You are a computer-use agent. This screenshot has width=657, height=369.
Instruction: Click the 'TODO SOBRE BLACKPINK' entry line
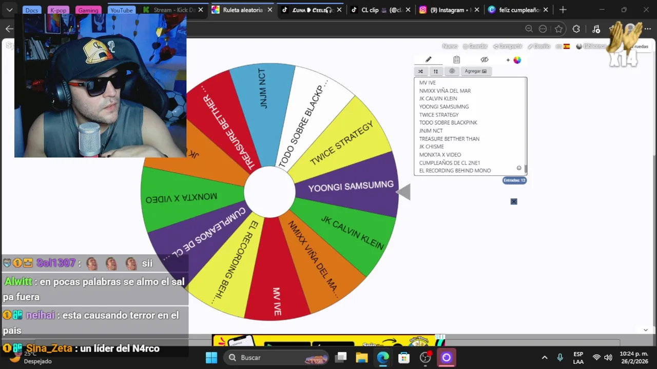point(448,122)
